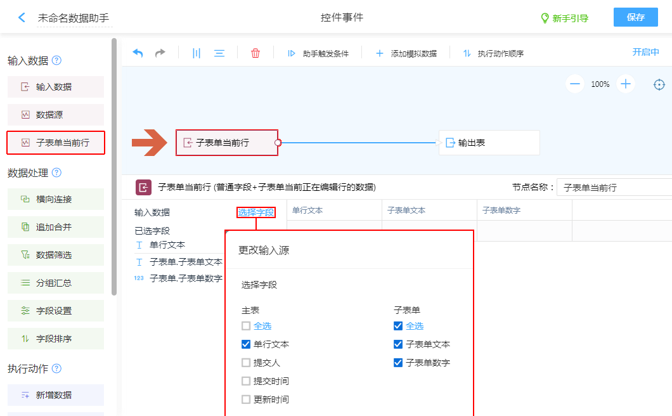Click the horizontal align icon in toolbar
Viewport: 672px width, 416px height.
(x=219, y=53)
